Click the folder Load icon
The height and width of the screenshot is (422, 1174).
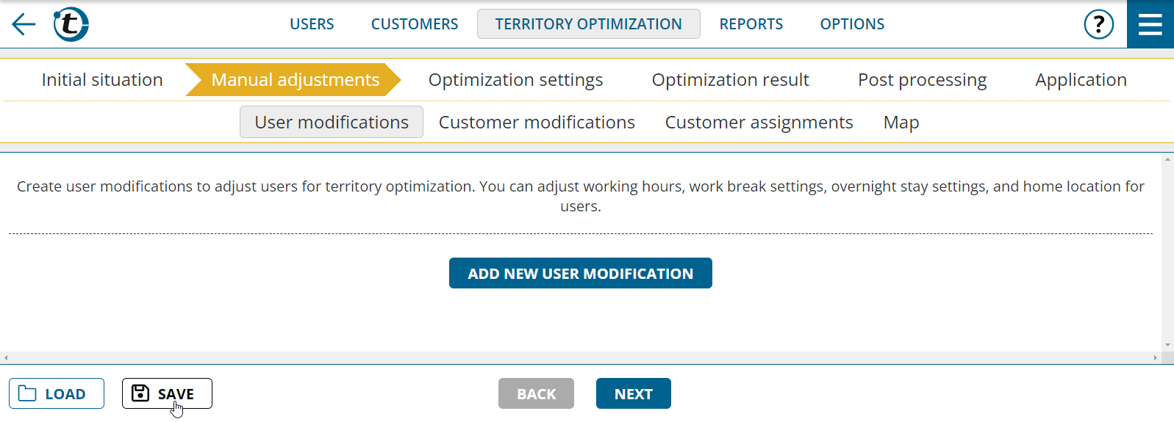(x=27, y=393)
